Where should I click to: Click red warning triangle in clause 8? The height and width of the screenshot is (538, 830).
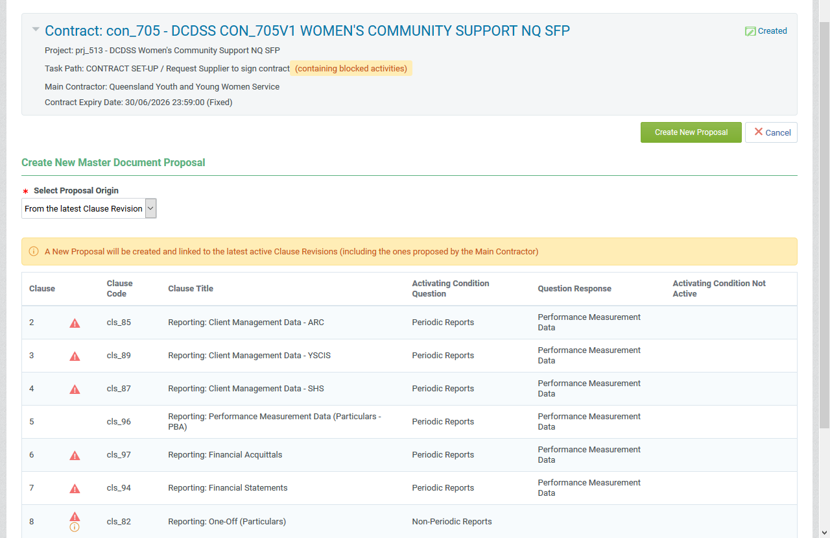pos(75,517)
